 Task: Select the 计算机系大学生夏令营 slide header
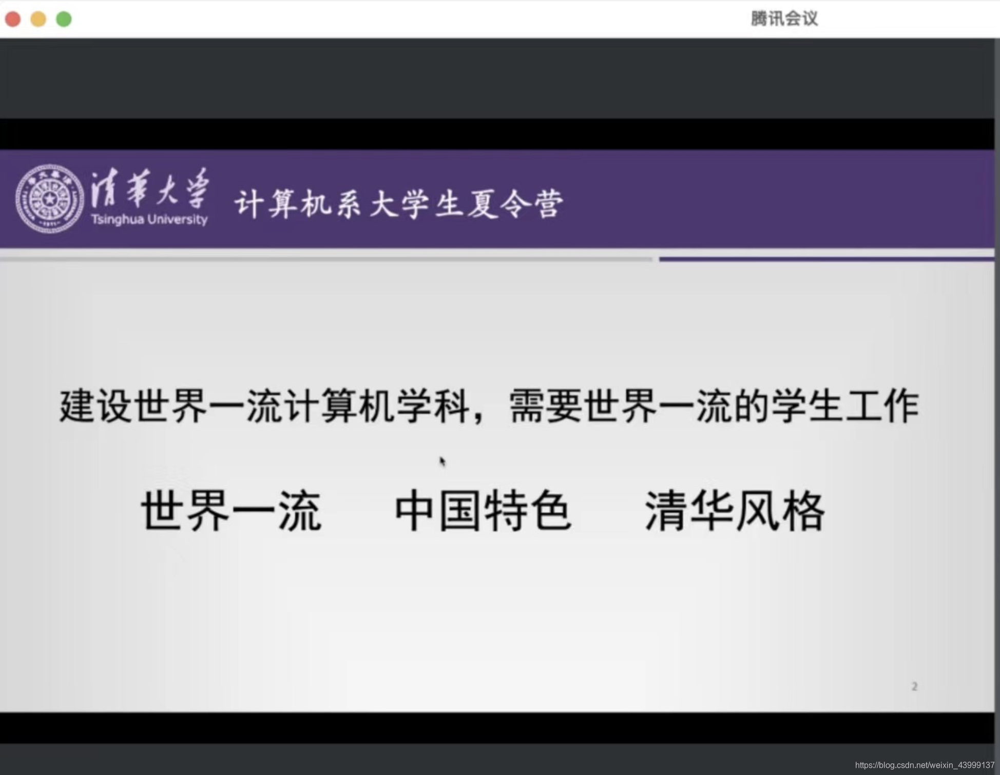[399, 204]
